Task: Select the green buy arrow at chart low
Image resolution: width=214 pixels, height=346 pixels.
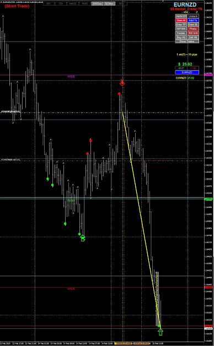Action: pos(83,238)
